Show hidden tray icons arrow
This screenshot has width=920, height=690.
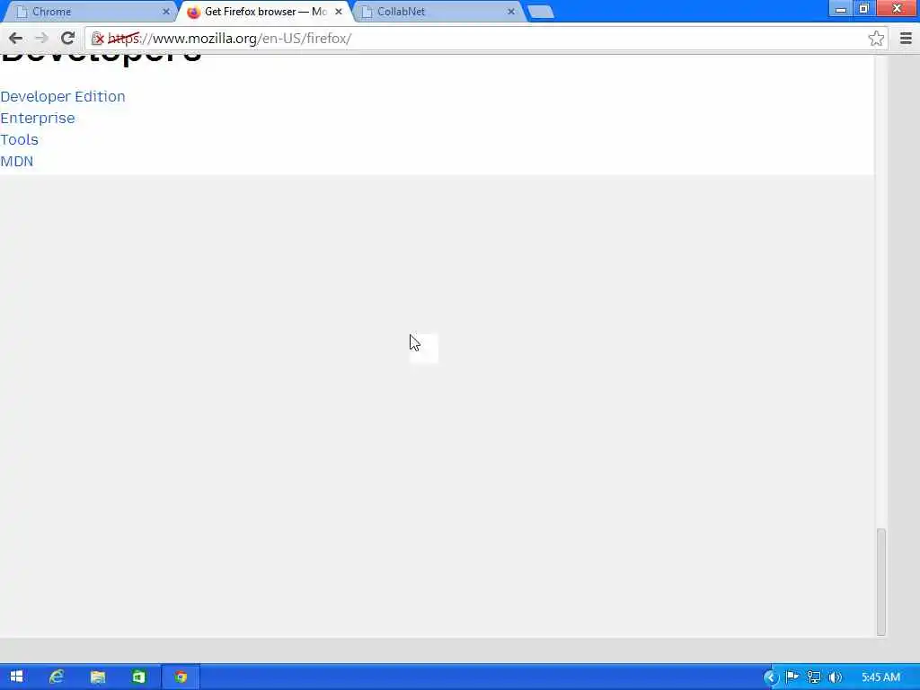tap(770, 677)
